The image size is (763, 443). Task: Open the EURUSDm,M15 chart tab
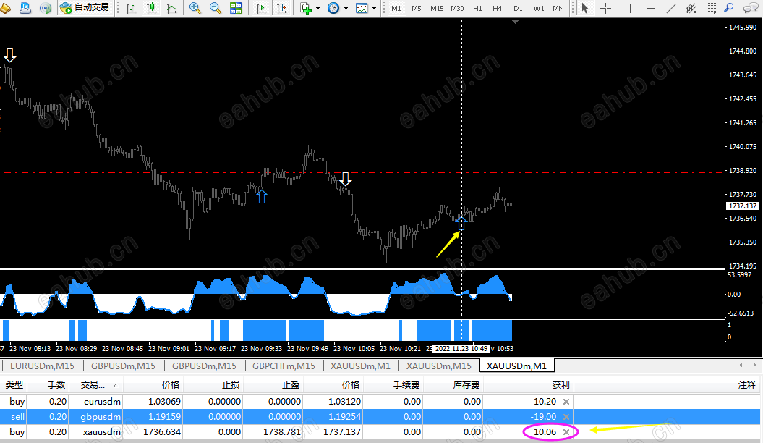click(43, 366)
